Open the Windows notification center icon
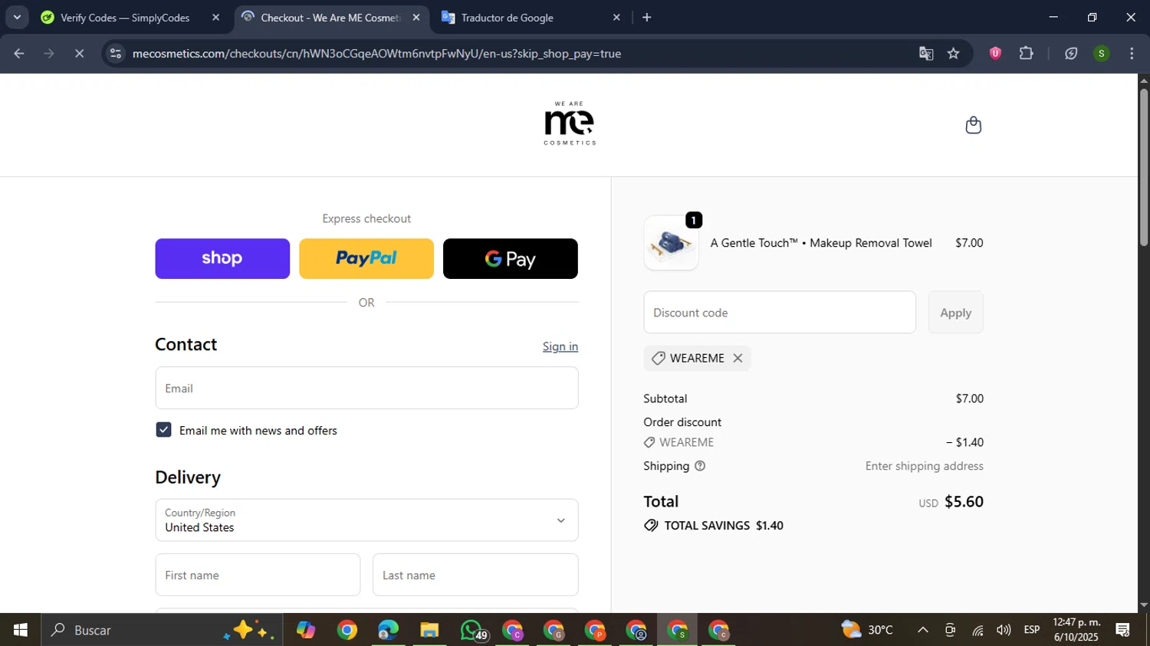Image resolution: width=1150 pixels, height=646 pixels. [x=1122, y=630]
